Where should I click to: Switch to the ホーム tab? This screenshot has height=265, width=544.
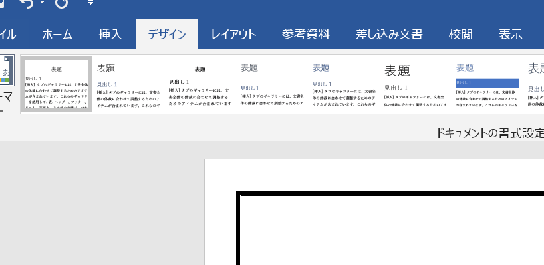(57, 35)
